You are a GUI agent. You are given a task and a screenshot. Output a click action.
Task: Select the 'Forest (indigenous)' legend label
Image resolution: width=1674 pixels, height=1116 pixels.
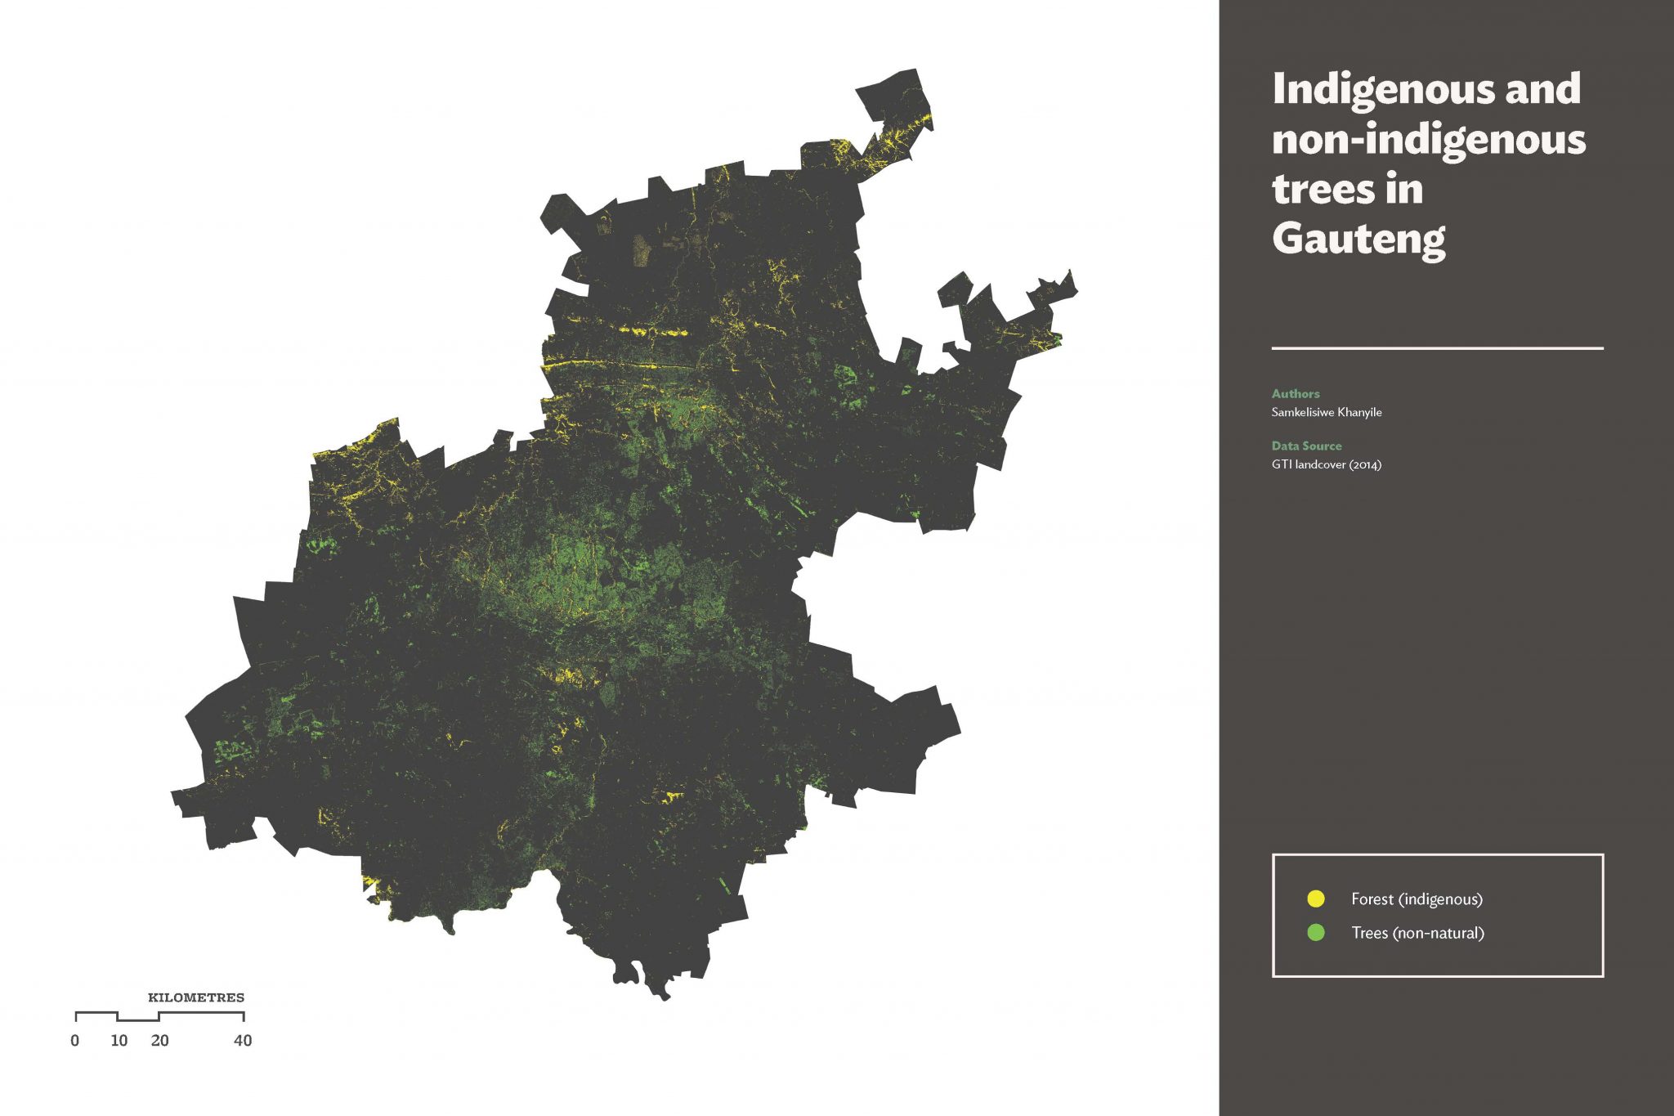point(1417,899)
